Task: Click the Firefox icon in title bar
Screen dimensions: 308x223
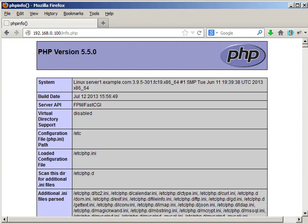Action: point(5,5)
